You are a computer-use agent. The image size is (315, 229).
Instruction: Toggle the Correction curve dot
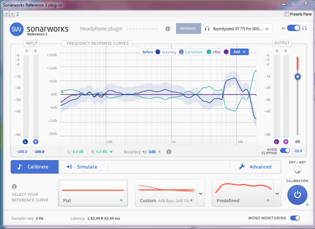pyautogui.click(x=209, y=52)
